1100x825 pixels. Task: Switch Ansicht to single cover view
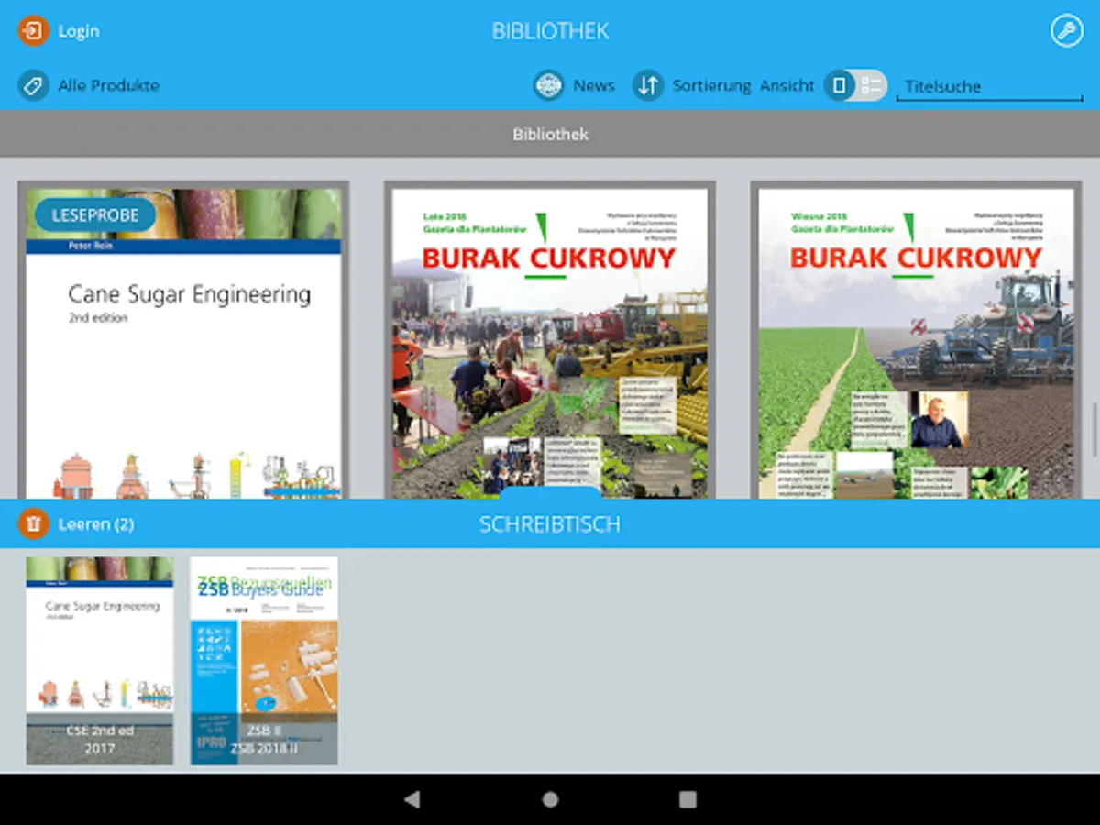tap(839, 86)
